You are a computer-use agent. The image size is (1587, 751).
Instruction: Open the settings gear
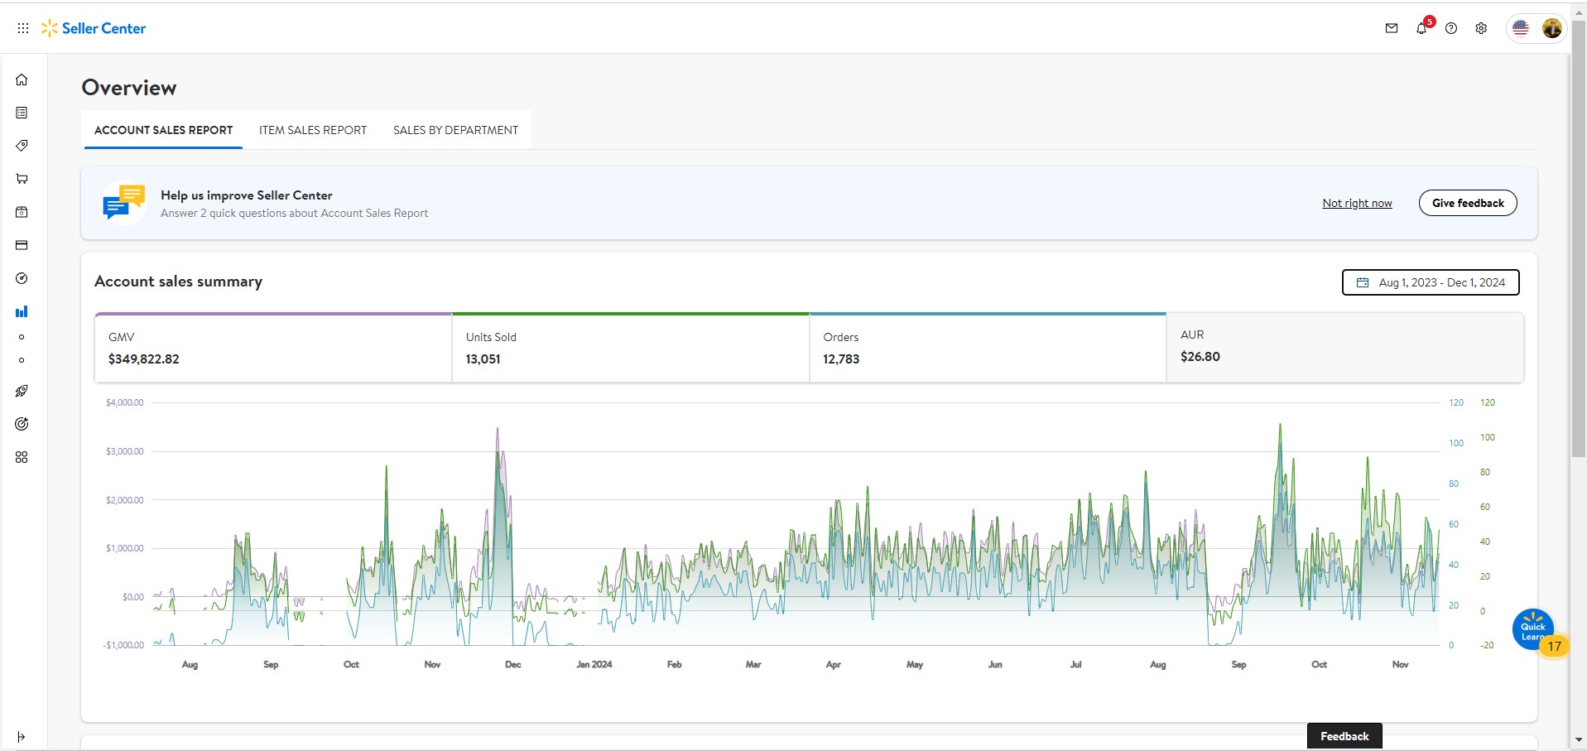tap(1481, 28)
